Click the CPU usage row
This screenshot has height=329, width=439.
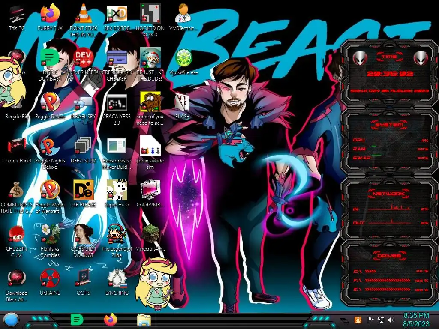(391, 140)
